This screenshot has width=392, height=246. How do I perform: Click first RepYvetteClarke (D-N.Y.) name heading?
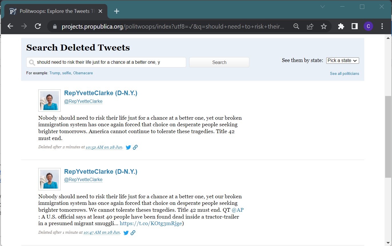click(101, 93)
